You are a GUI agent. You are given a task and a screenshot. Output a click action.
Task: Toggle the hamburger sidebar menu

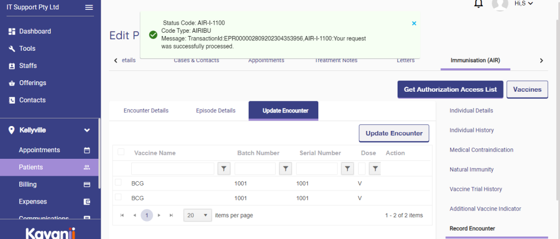tap(89, 7)
